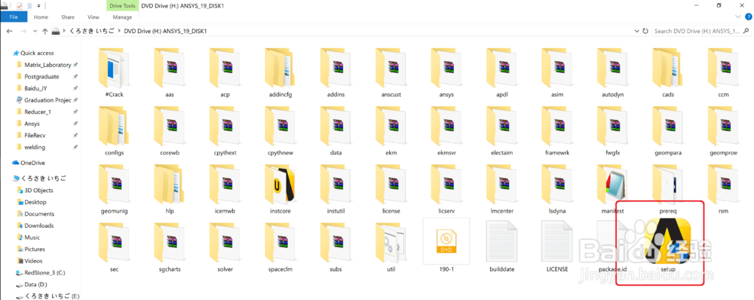This screenshot has width=754, height=300.
Task: Open the ansys folder
Action: coord(446,72)
